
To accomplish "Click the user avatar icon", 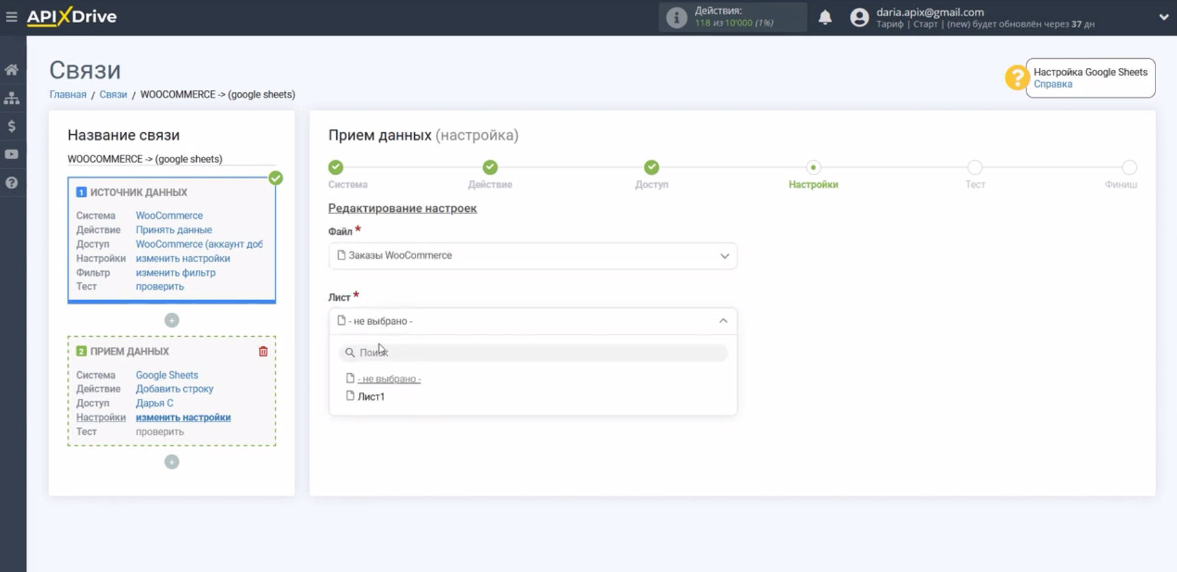I will coord(859,18).
